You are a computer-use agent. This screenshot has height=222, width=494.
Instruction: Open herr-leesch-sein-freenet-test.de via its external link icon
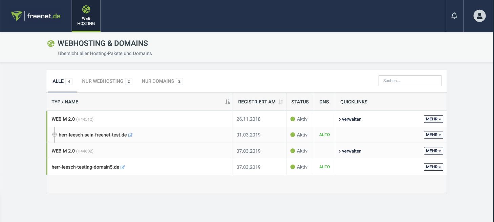[130, 134]
